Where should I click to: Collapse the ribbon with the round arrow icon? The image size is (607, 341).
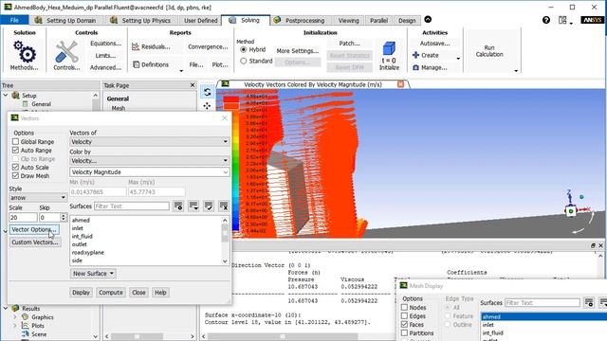tap(428, 19)
